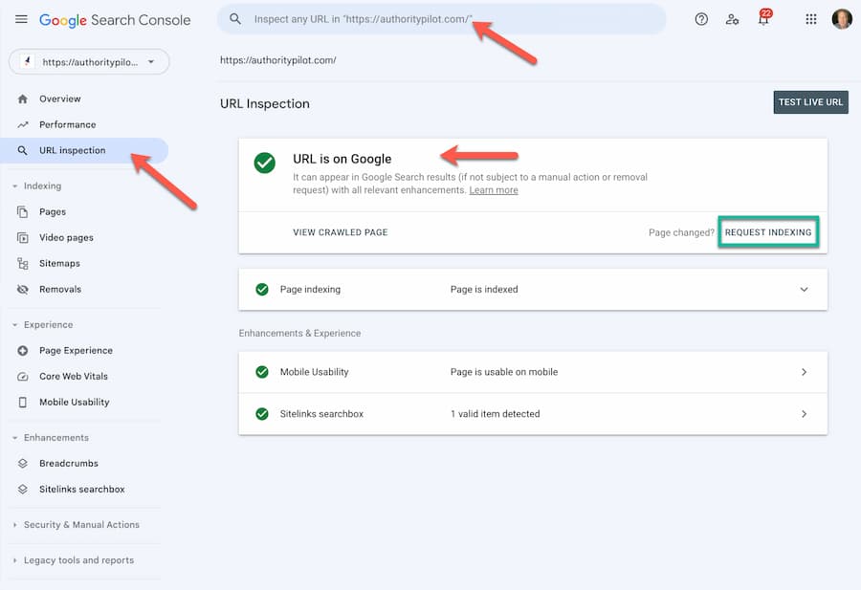Click 'Page is indexed' status text

click(x=484, y=289)
